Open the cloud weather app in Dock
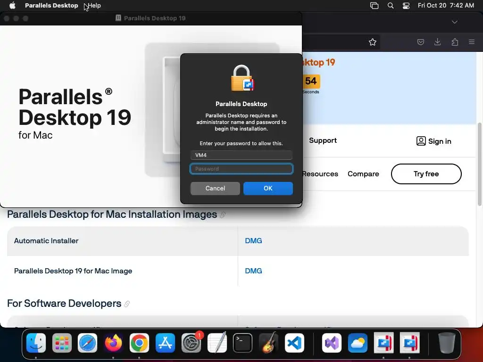Image resolution: width=483 pixels, height=362 pixels. tap(358, 343)
